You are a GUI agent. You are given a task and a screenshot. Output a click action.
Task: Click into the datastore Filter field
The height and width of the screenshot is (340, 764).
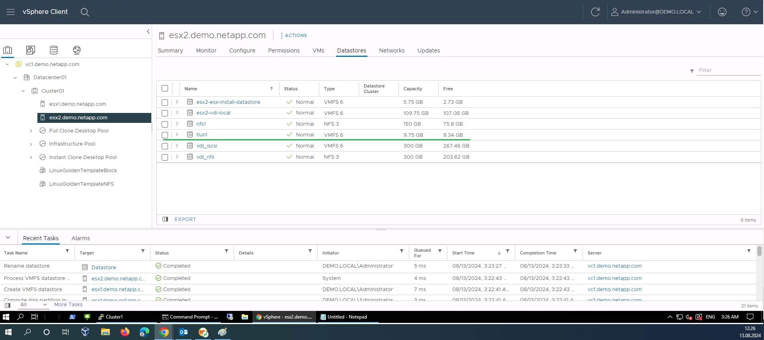point(728,70)
